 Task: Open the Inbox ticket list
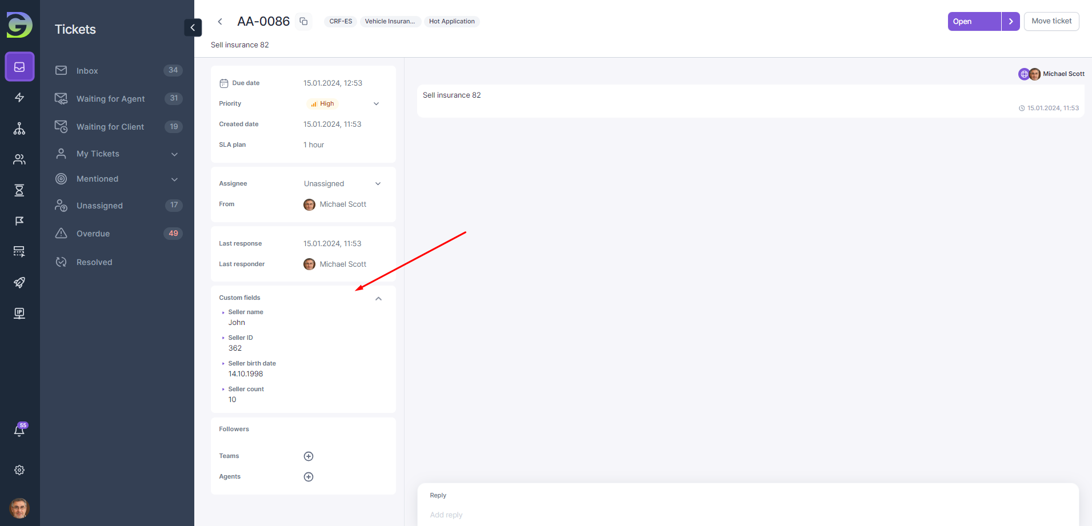click(x=87, y=71)
